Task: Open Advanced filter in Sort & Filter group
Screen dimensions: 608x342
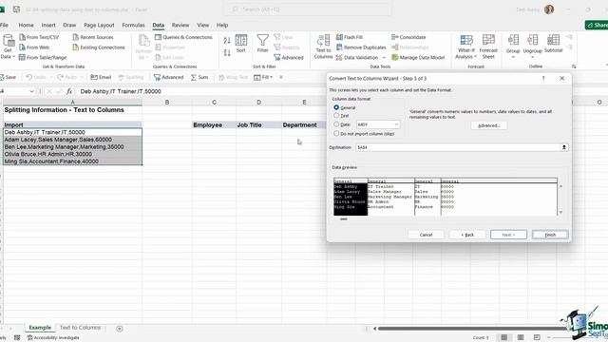Action: click(289, 57)
